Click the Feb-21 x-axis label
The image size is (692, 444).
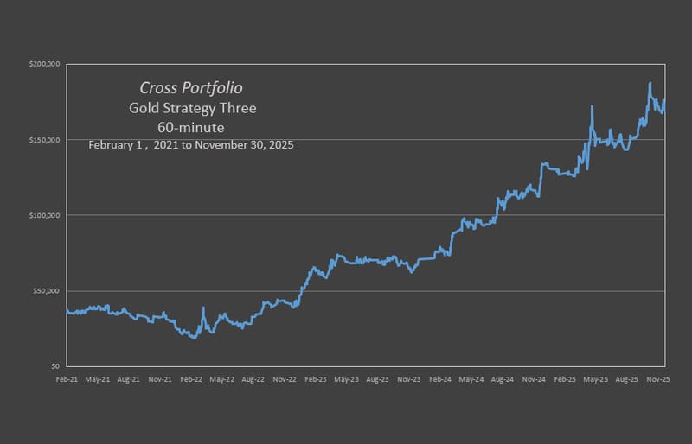(67, 379)
